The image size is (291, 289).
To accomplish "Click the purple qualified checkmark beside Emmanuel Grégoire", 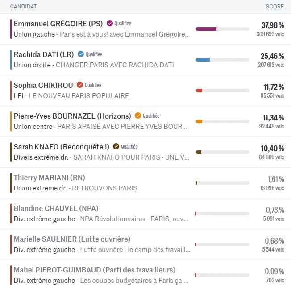I will [x=110, y=24].
